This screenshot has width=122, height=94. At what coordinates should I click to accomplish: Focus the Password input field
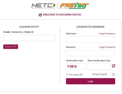pos(91,53)
